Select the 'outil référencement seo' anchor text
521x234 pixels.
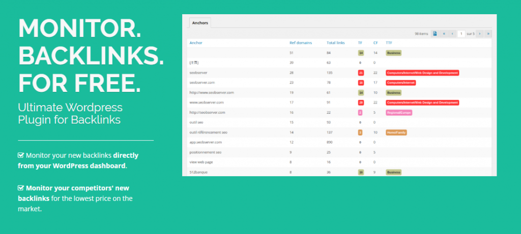[208, 132]
